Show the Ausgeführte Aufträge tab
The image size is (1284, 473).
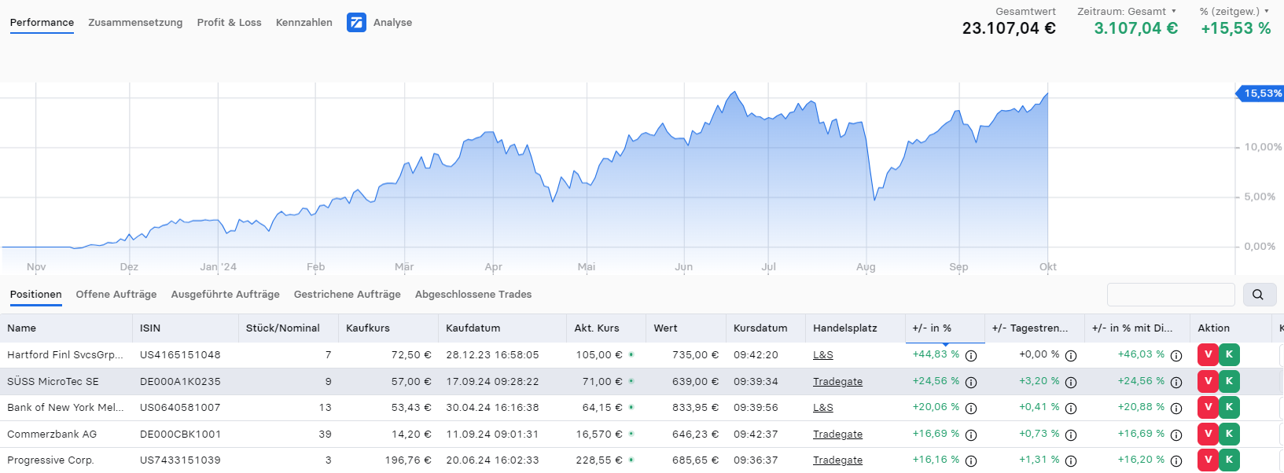(226, 295)
